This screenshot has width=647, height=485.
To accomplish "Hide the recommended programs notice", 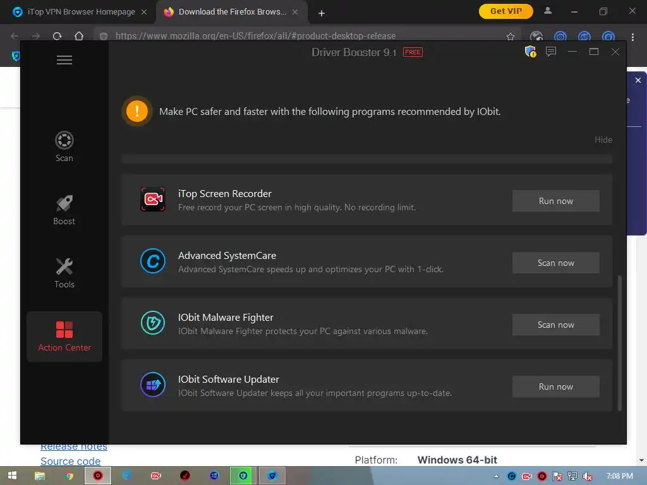I will point(603,140).
